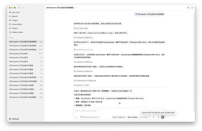The width and height of the screenshot is (202, 131).
Task: Go forward with the right arrow
Action: point(27,8)
